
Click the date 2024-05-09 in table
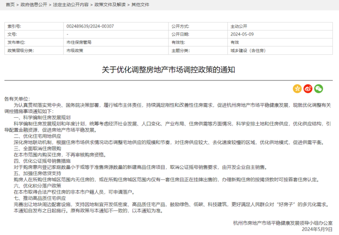click(x=242, y=34)
